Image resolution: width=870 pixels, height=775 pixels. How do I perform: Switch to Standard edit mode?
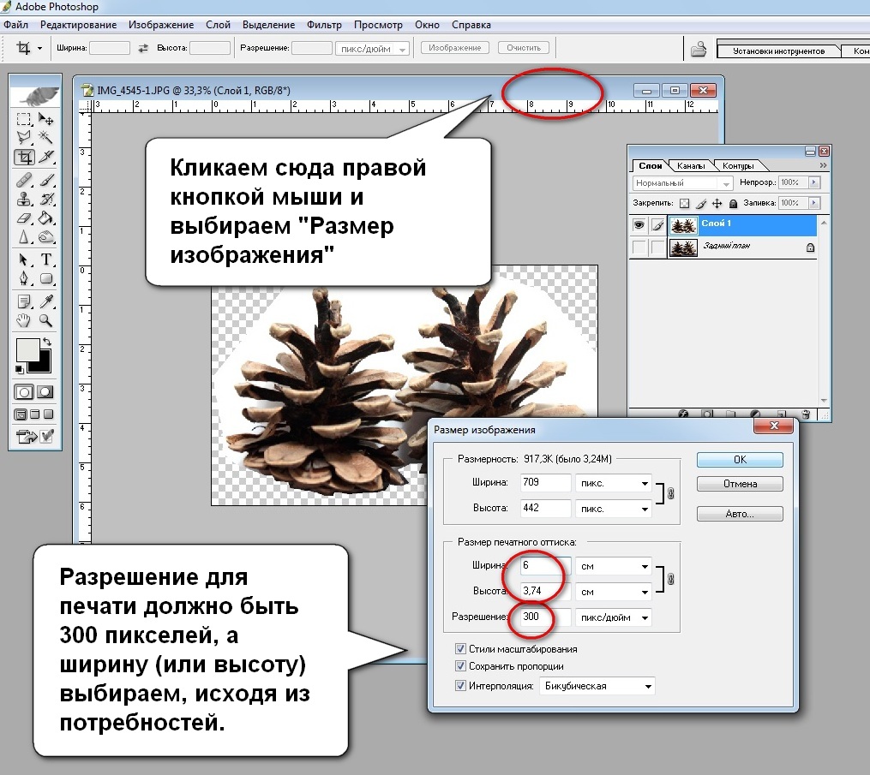click(24, 392)
